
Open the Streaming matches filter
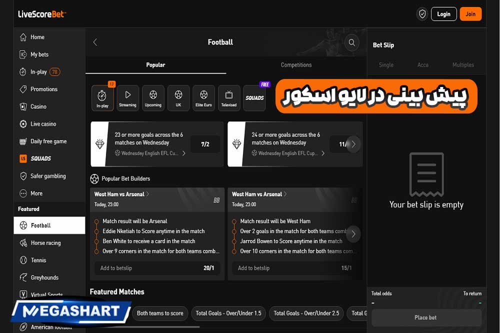(128, 97)
